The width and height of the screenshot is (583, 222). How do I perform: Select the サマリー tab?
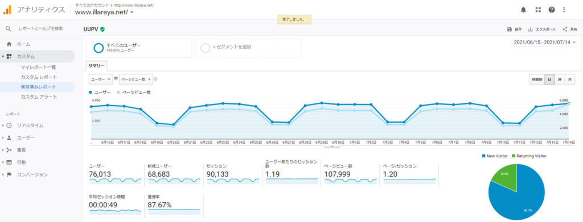tap(96, 65)
